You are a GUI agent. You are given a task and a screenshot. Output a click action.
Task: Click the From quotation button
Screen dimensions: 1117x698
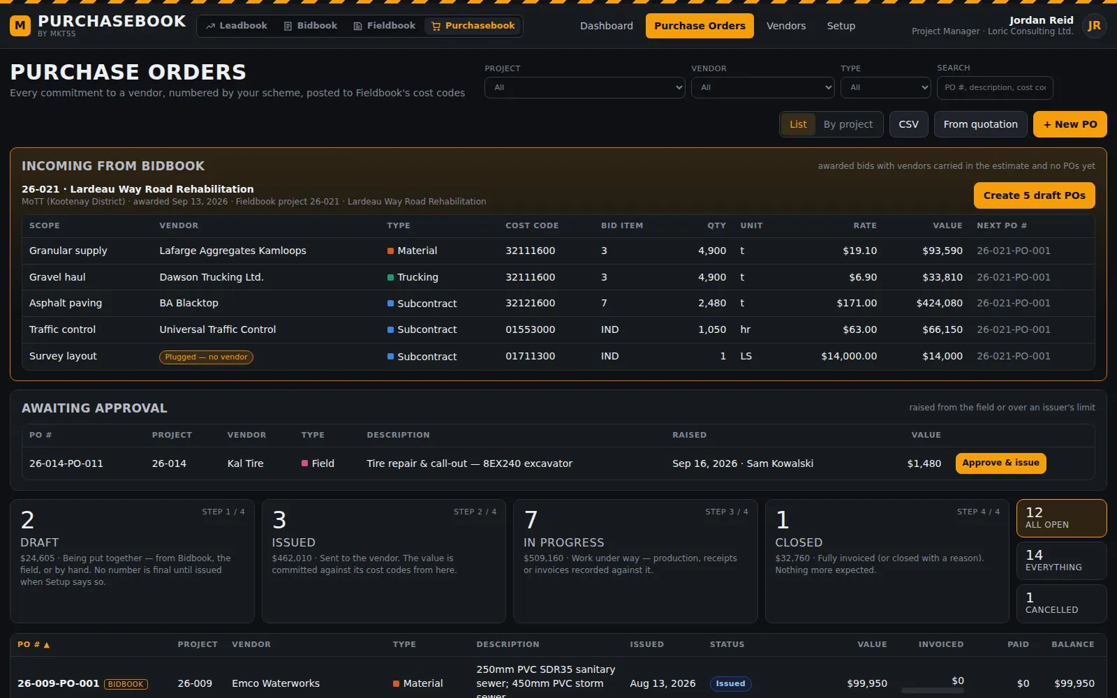tap(980, 124)
